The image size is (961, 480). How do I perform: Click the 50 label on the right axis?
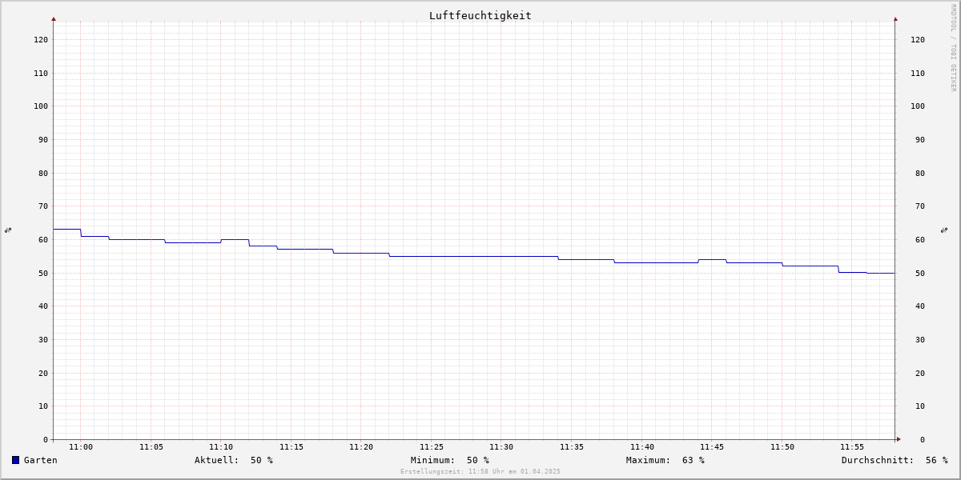tap(920, 273)
